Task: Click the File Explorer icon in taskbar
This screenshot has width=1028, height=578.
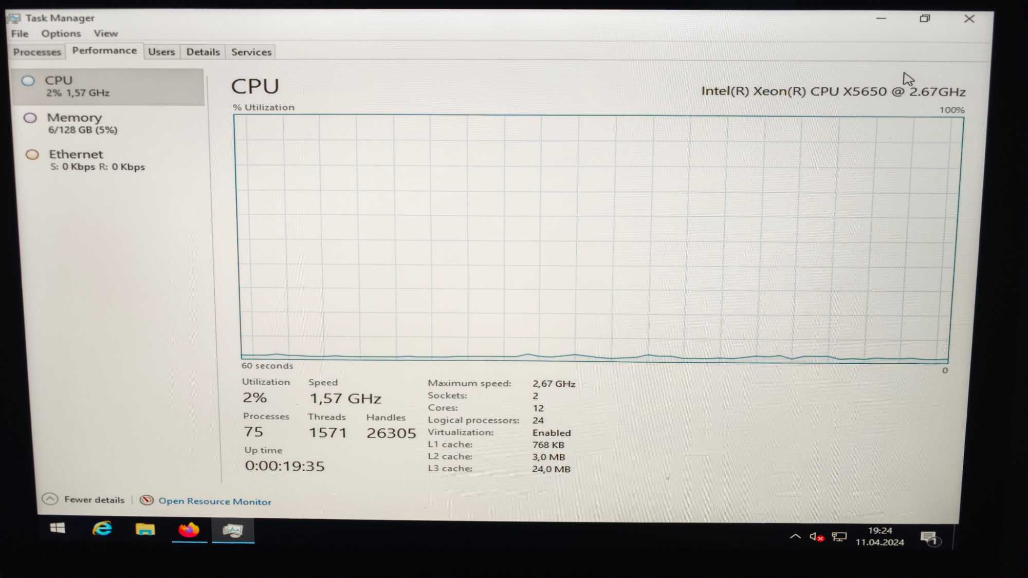Action: click(145, 529)
